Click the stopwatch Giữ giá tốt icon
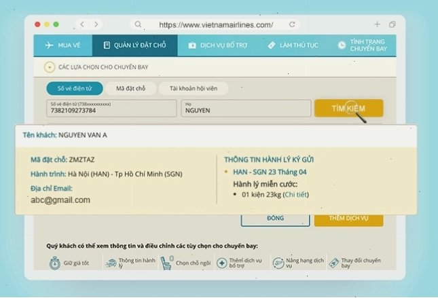 (x=55, y=263)
